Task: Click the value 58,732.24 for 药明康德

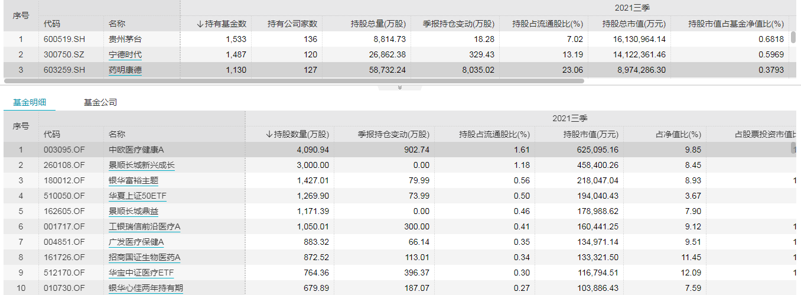Action: 390,70
